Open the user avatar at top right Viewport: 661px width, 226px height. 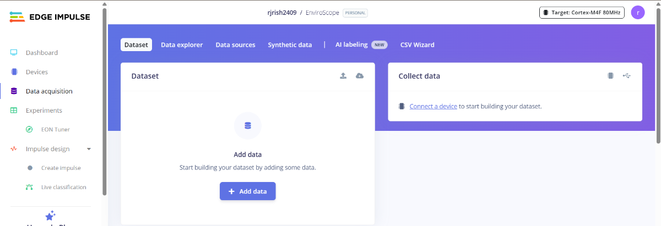tap(637, 13)
